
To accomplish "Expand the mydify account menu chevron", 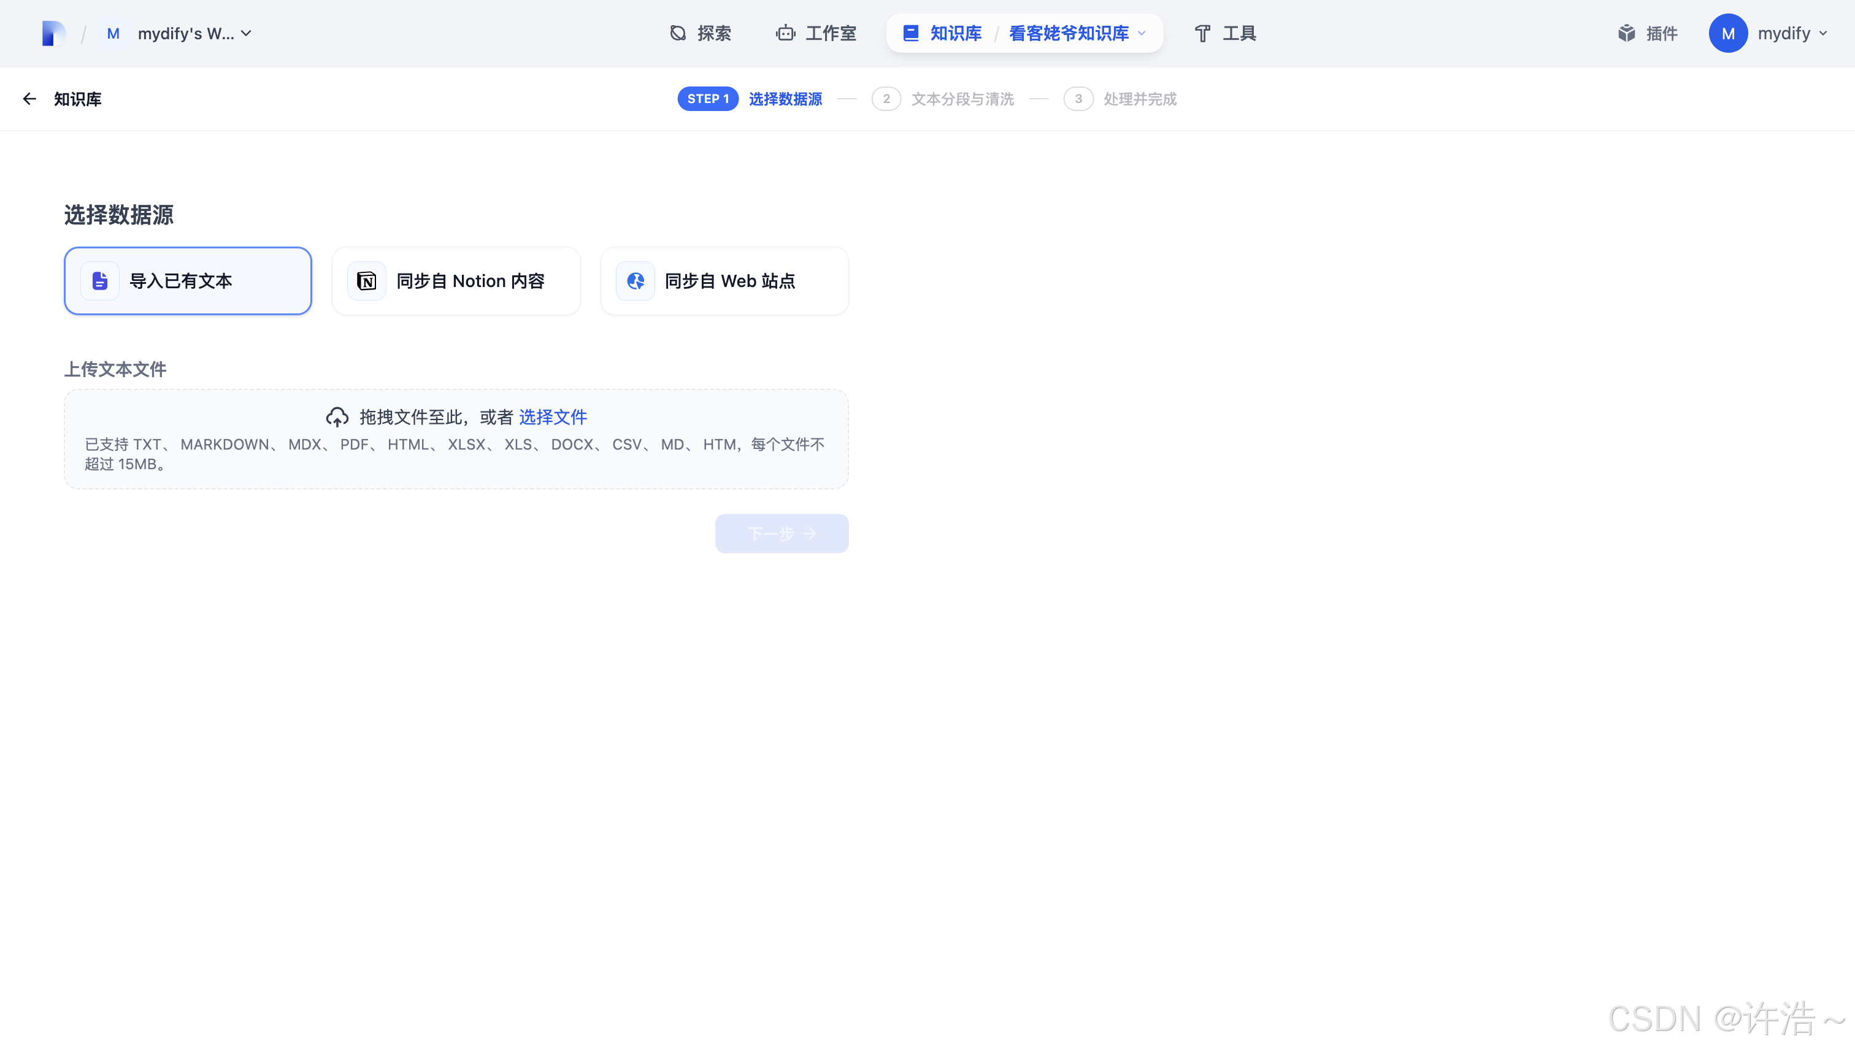I will click(x=1823, y=33).
